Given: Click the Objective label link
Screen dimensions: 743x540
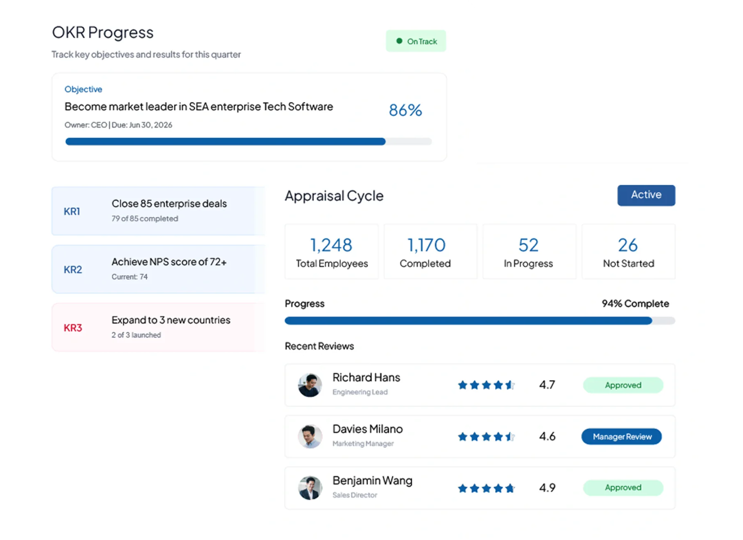Looking at the screenshot, I should (x=83, y=89).
